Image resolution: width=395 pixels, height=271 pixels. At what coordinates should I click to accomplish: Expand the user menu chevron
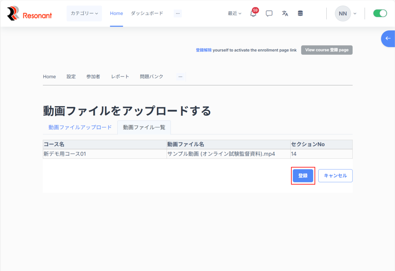[x=355, y=14]
